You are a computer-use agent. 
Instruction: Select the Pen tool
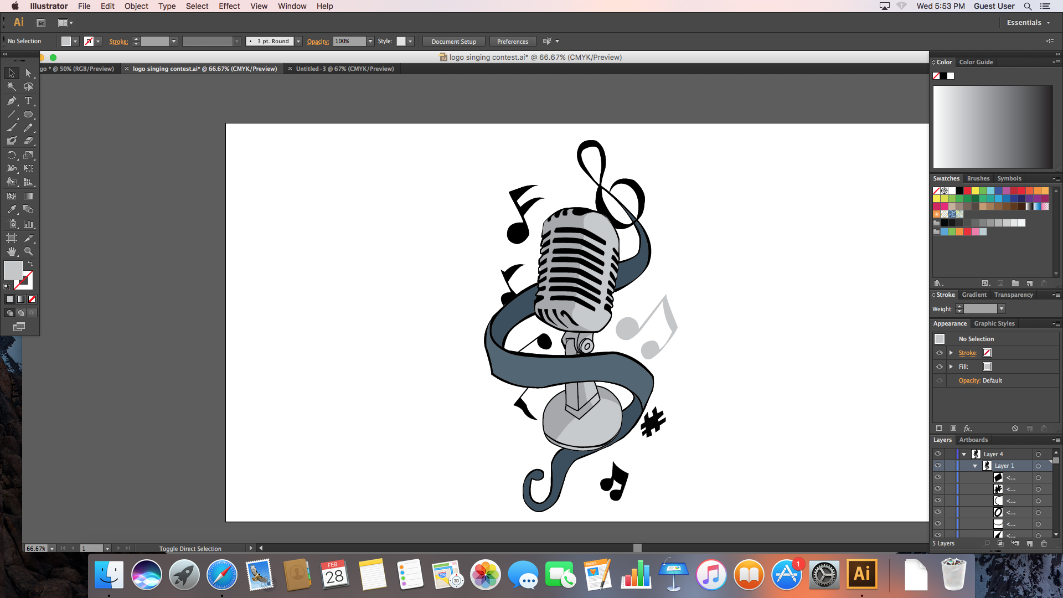pyautogui.click(x=12, y=101)
